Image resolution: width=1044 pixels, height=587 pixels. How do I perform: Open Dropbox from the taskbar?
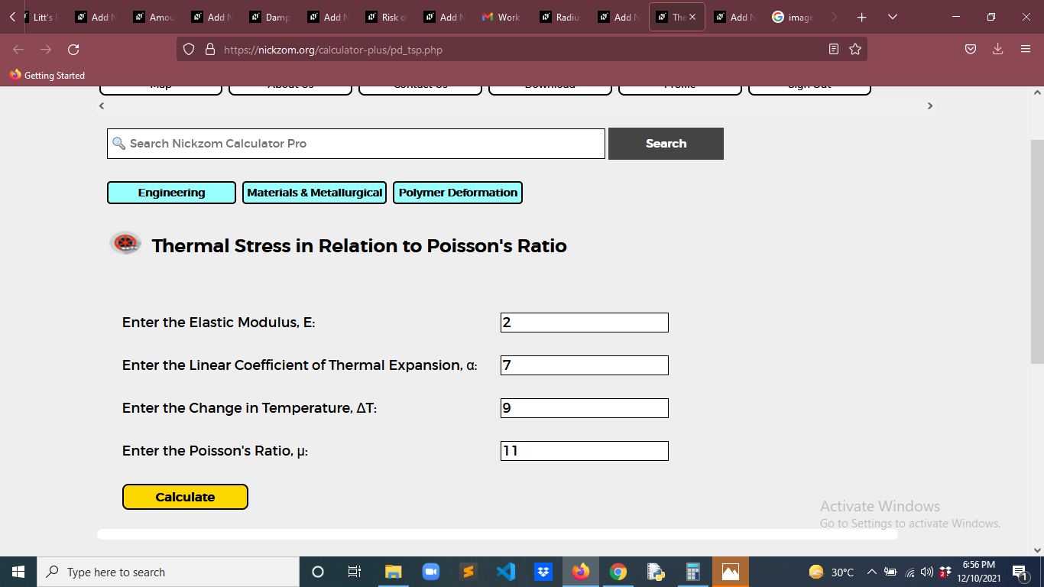[x=543, y=572]
